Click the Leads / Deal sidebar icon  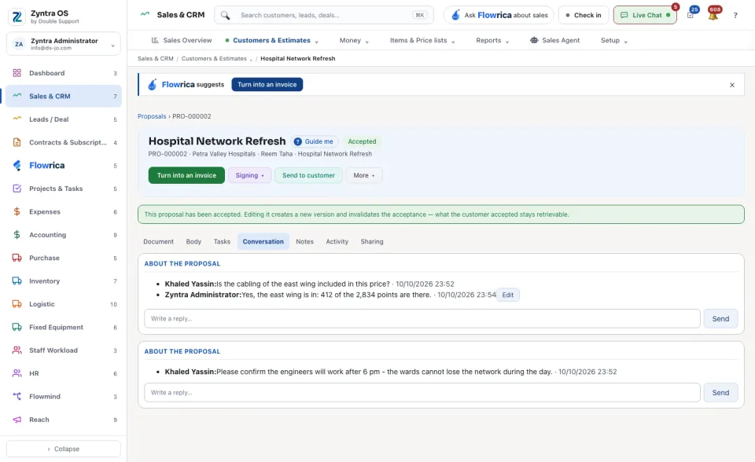[x=17, y=119]
